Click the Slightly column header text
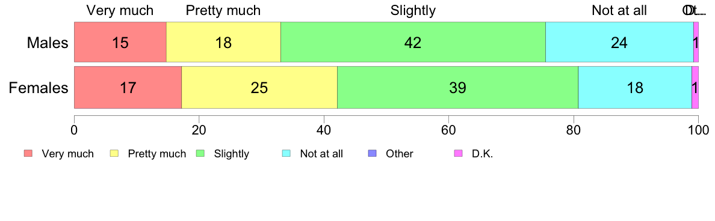This screenshot has height=221, width=715. [x=413, y=10]
